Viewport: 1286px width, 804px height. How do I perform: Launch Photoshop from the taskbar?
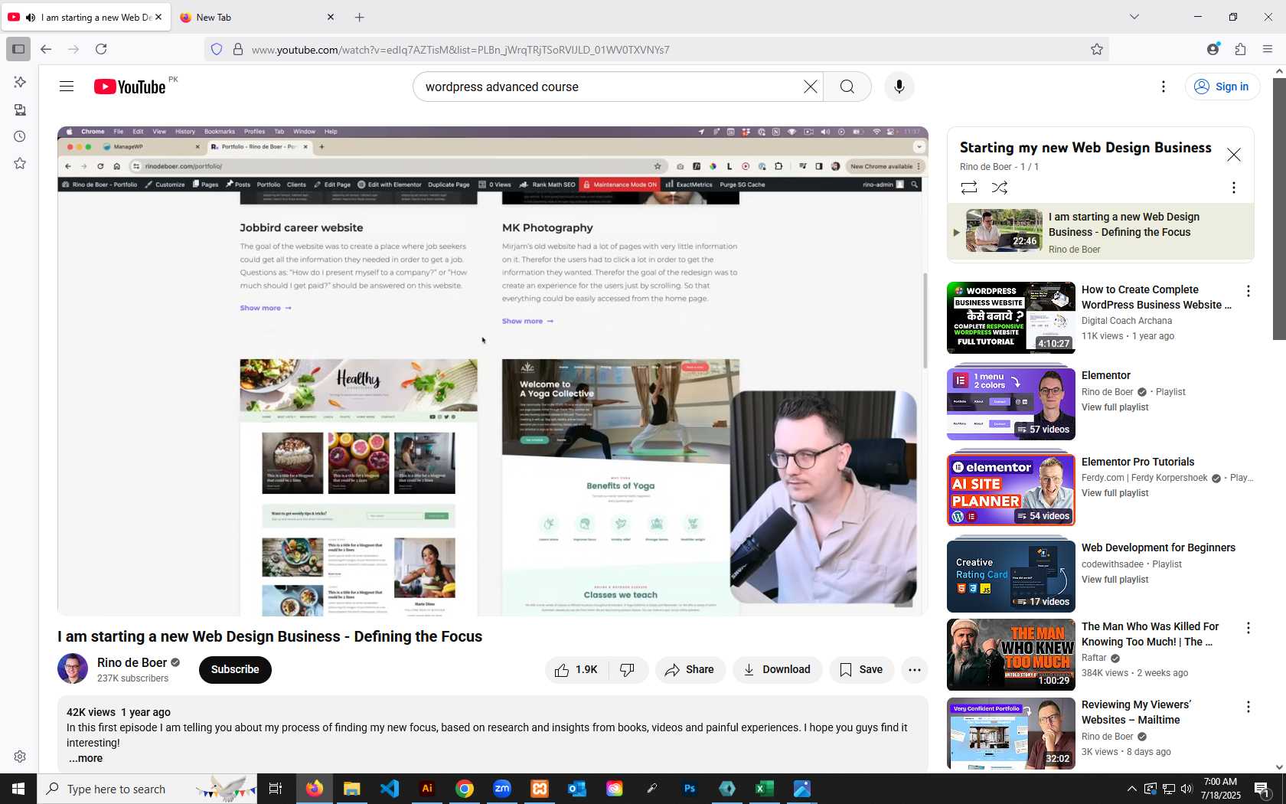tap(690, 789)
